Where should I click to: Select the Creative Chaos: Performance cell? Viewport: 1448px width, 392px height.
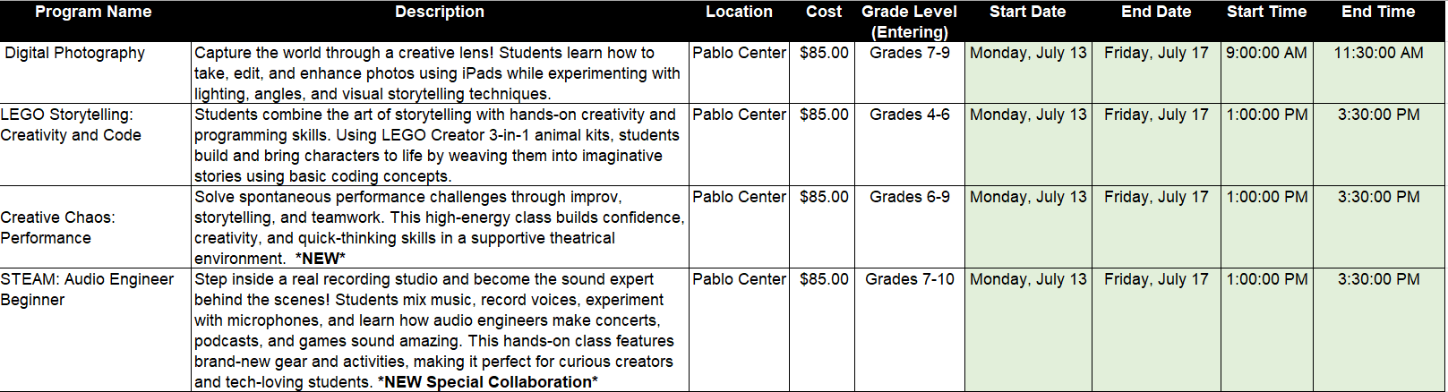[58, 227]
